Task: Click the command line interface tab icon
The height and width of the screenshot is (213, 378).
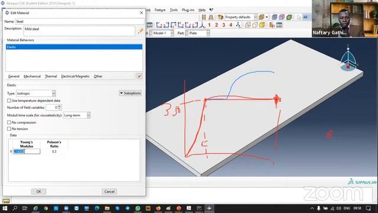Action: pos(6,201)
